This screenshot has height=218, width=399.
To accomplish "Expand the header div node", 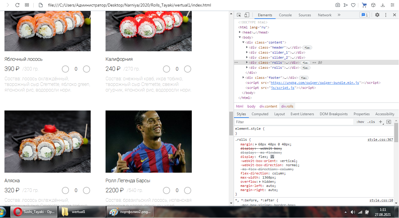I will point(247,47).
